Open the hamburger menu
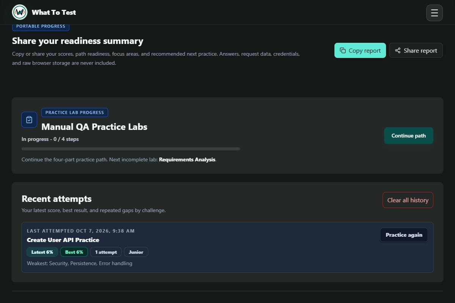The image size is (455, 303). [435, 13]
